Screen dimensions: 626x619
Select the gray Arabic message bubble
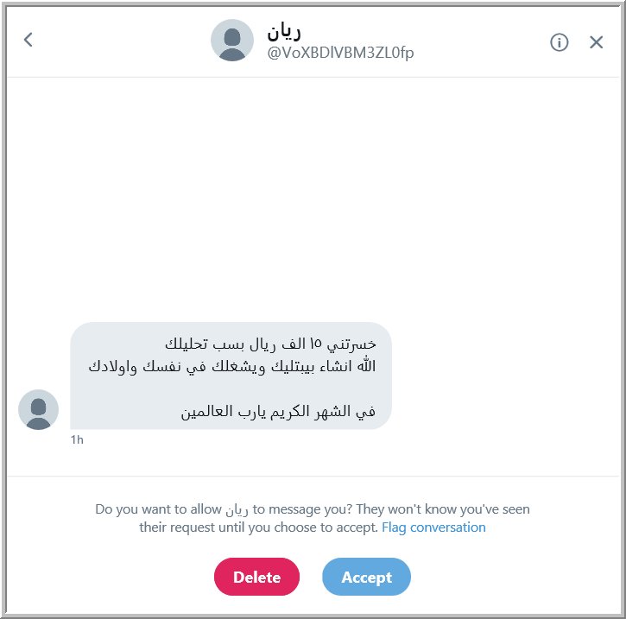point(231,376)
